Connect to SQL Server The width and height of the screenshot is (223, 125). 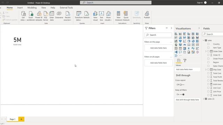point(46,16)
